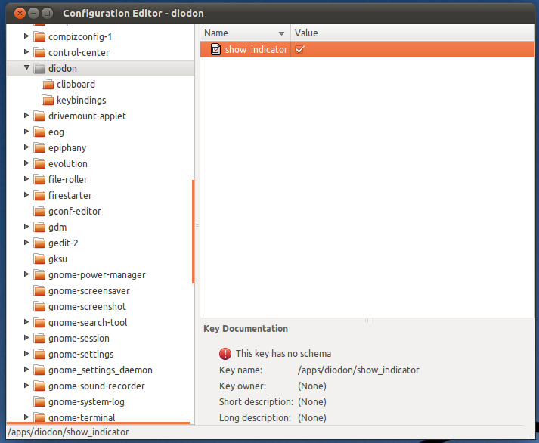539x443 pixels.
Task: Click the open diodon folder icon
Action: [39, 68]
